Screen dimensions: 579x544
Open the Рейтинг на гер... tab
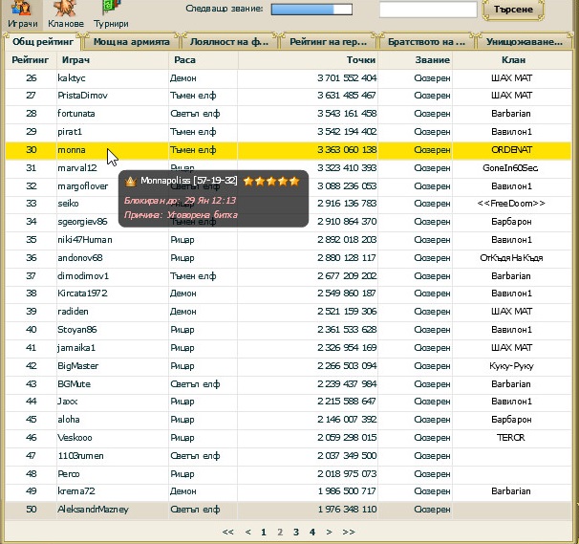330,42
